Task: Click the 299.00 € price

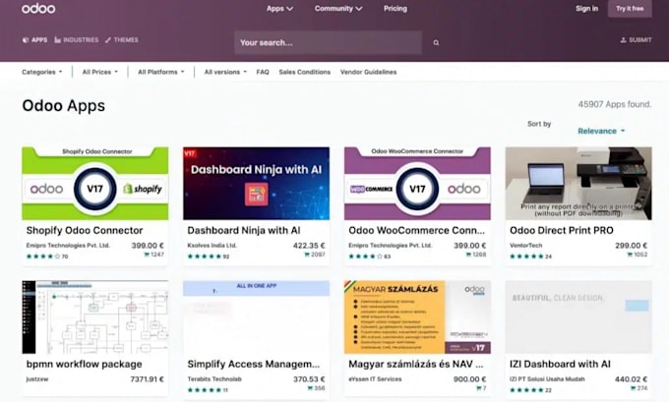Action: pyautogui.click(x=631, y=246)
